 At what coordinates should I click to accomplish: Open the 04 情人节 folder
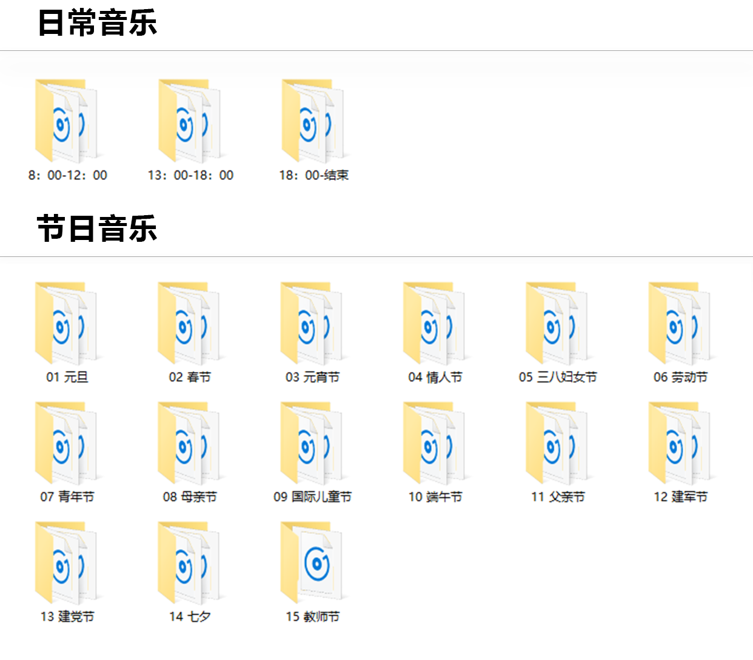point(435,324)
